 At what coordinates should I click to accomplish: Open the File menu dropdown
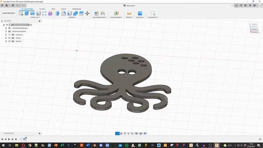(7, 5)
